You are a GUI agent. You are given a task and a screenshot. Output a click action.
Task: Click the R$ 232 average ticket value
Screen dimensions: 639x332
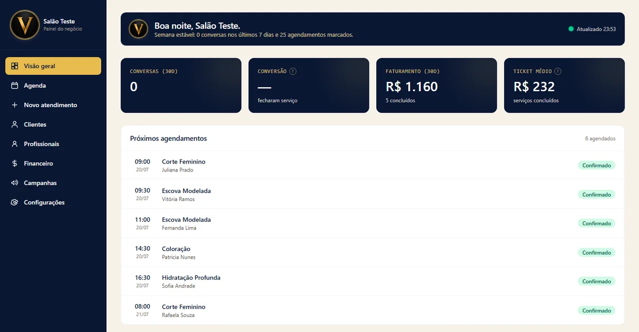pos(534,87)
